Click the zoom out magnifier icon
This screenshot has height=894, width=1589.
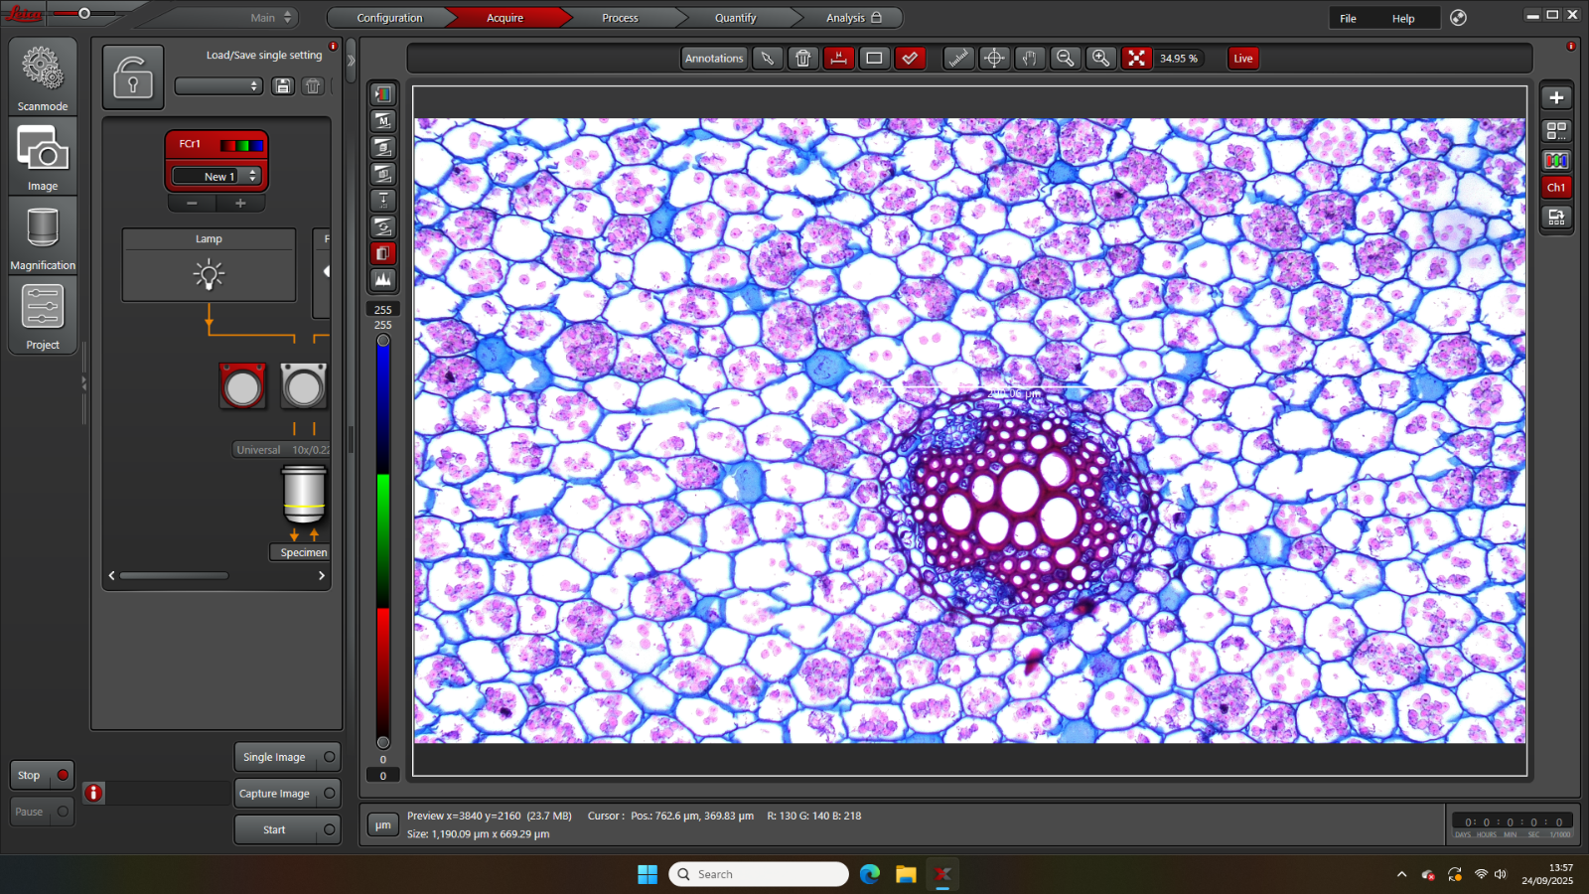point(1065,59)
